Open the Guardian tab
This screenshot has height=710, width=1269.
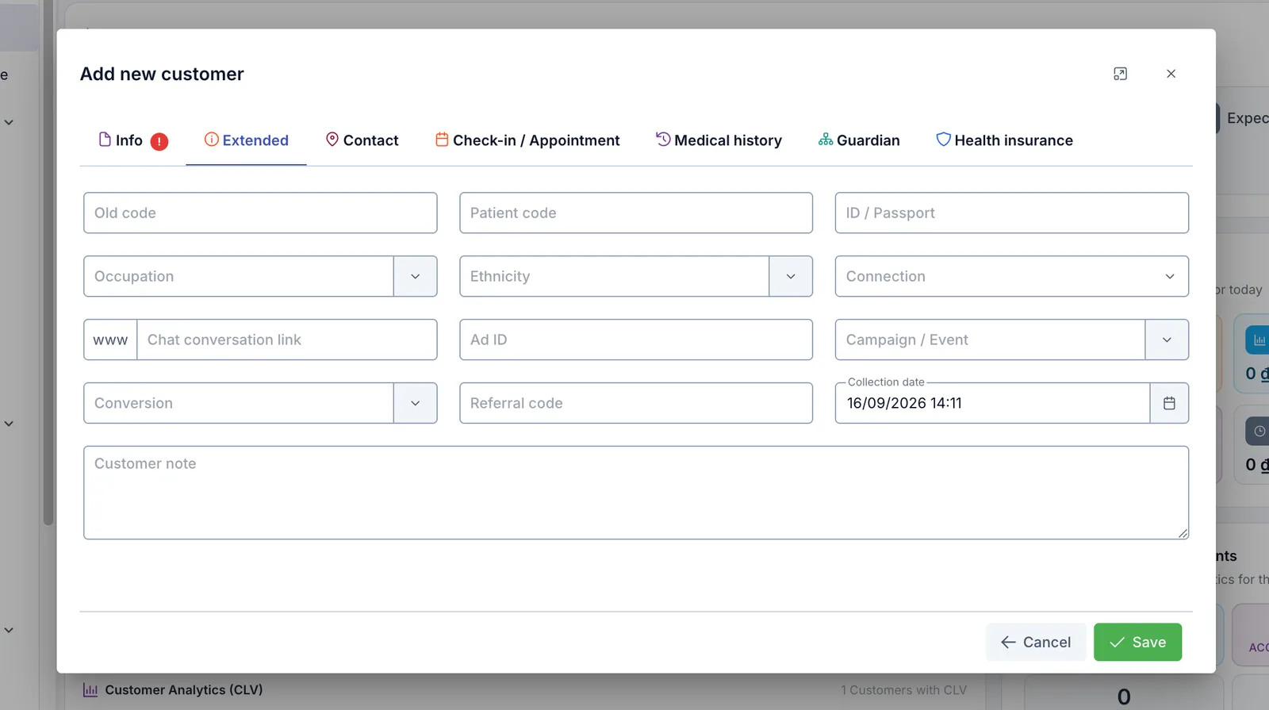(859, 140)
